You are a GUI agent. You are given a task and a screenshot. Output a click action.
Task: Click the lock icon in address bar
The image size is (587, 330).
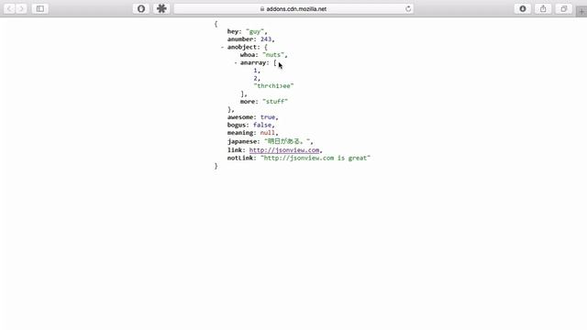262,9
